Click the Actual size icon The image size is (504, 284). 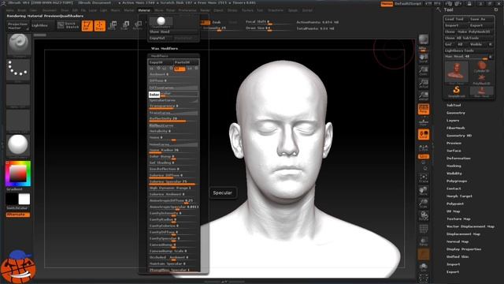coord(424,84)
